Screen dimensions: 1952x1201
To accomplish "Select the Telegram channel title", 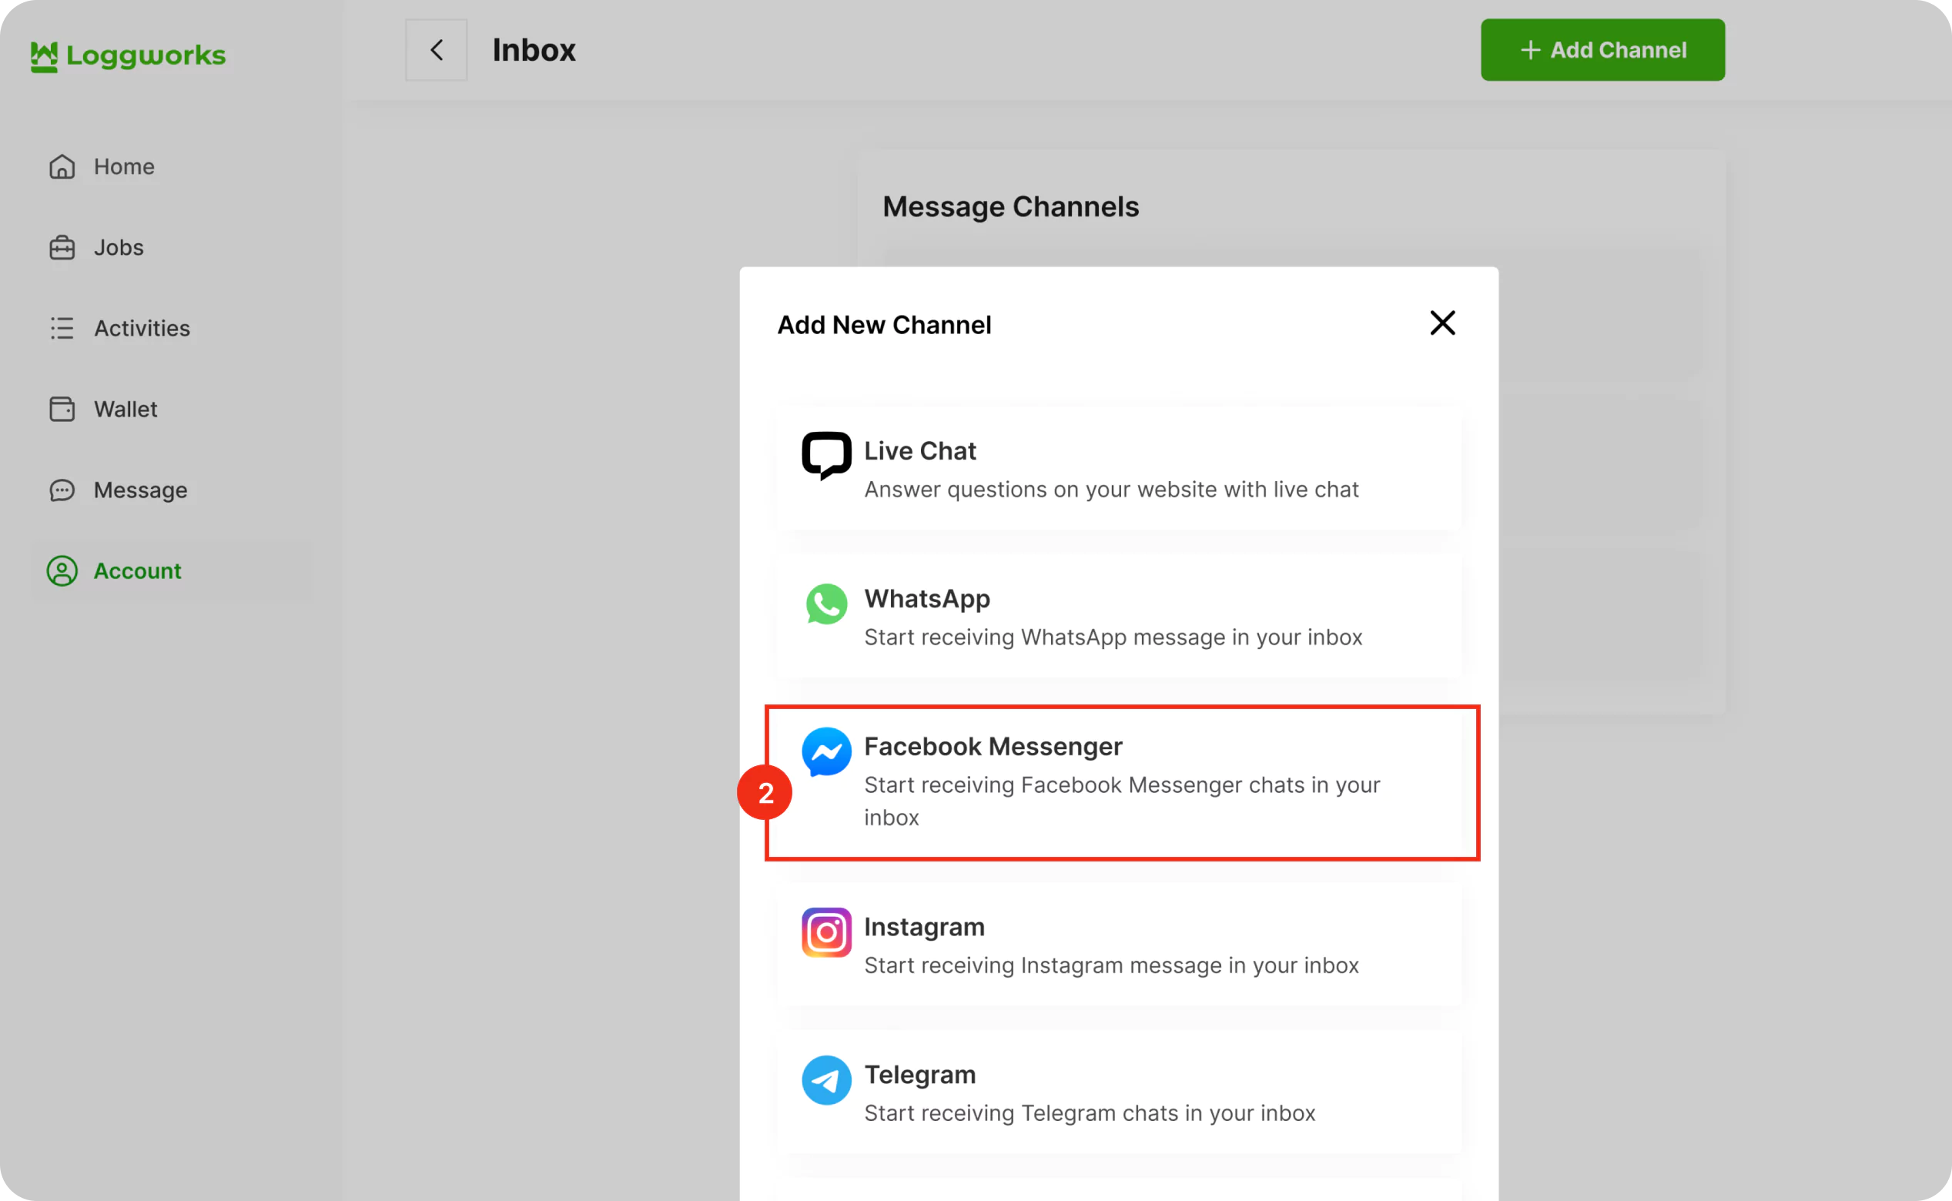I will click(919, 1075).
